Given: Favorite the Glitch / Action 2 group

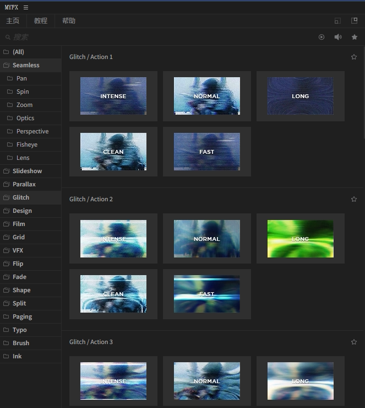Looking at the screenshot, I should [354, 200].
